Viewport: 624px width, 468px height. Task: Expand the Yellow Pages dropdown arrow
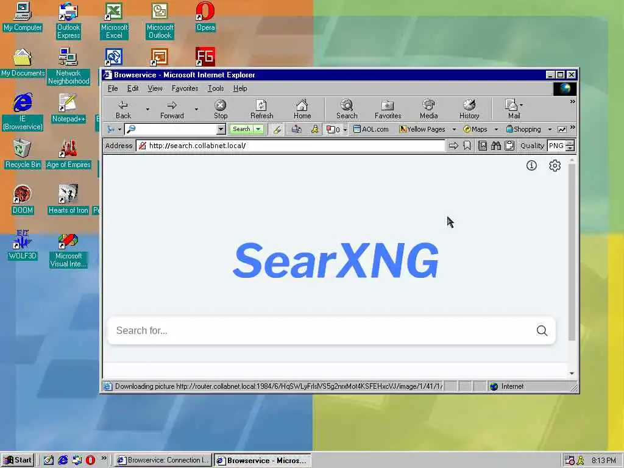point(454,130)
